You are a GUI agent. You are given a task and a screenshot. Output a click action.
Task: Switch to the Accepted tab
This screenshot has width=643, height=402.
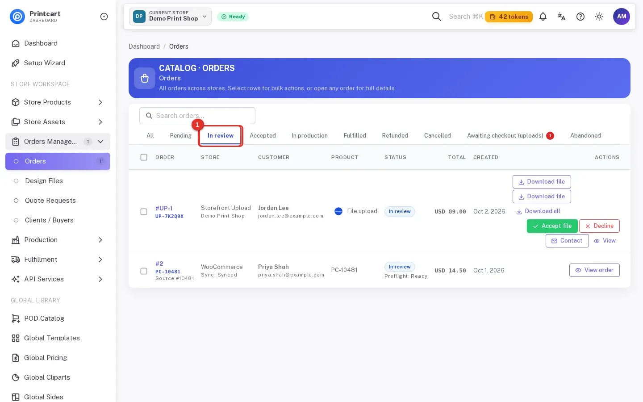tap(263, 136)
